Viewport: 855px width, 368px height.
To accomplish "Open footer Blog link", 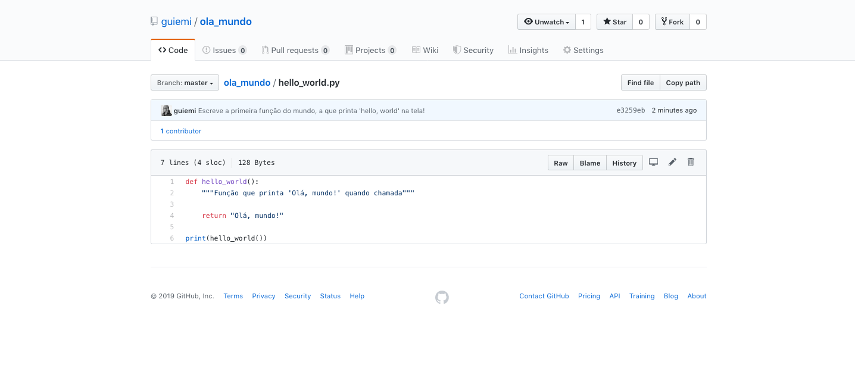I will click(x=671, y=296).
